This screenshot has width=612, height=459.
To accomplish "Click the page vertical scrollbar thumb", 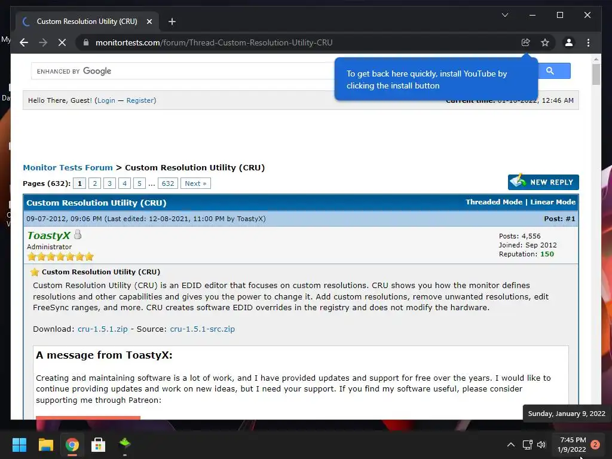I will pyautogui.click(x=596, y=74).
